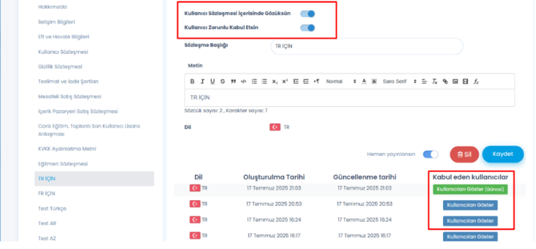The width and height of the screenshot is (536, 249).
Task: Click the Güncellenme tarihi column header
Action: pos(365,177)
